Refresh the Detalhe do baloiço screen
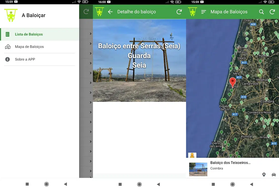 [179, 12]
